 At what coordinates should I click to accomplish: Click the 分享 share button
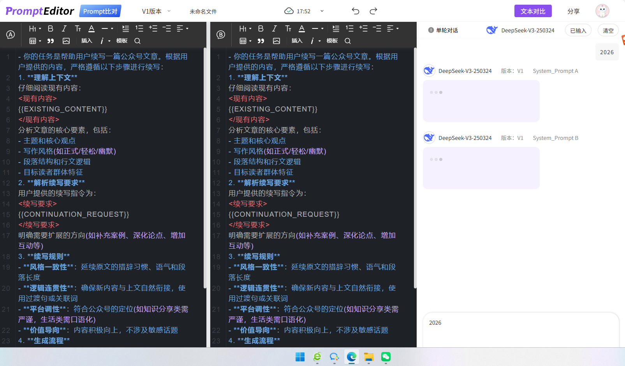click(x=574, y=11)
